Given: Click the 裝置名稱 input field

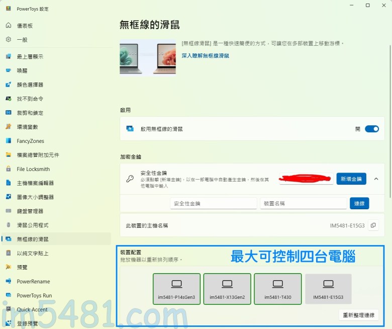Looking at the screenshot, I should coord(303,203).
